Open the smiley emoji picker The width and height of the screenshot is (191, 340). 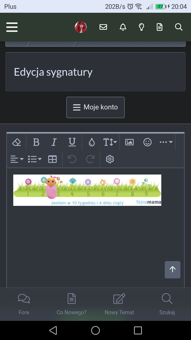[147, 142]
